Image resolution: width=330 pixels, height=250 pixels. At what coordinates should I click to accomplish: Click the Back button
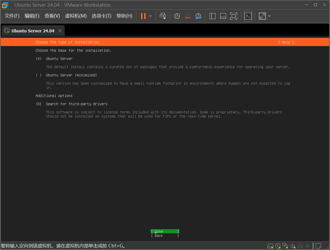tap(165, 236)
